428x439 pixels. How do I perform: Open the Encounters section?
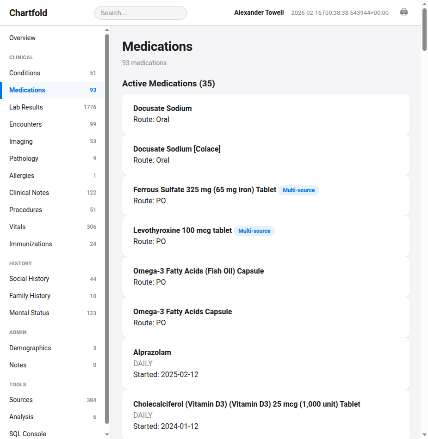(25, 124)
